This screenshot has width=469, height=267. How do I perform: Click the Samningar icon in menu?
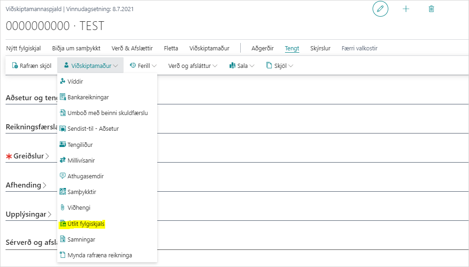point(63,239)
